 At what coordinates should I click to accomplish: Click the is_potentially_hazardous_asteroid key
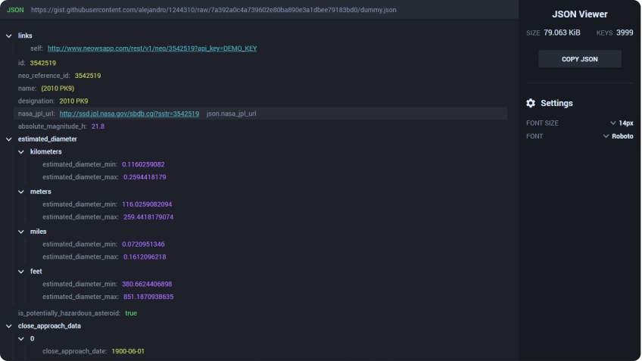coord(69,313)
